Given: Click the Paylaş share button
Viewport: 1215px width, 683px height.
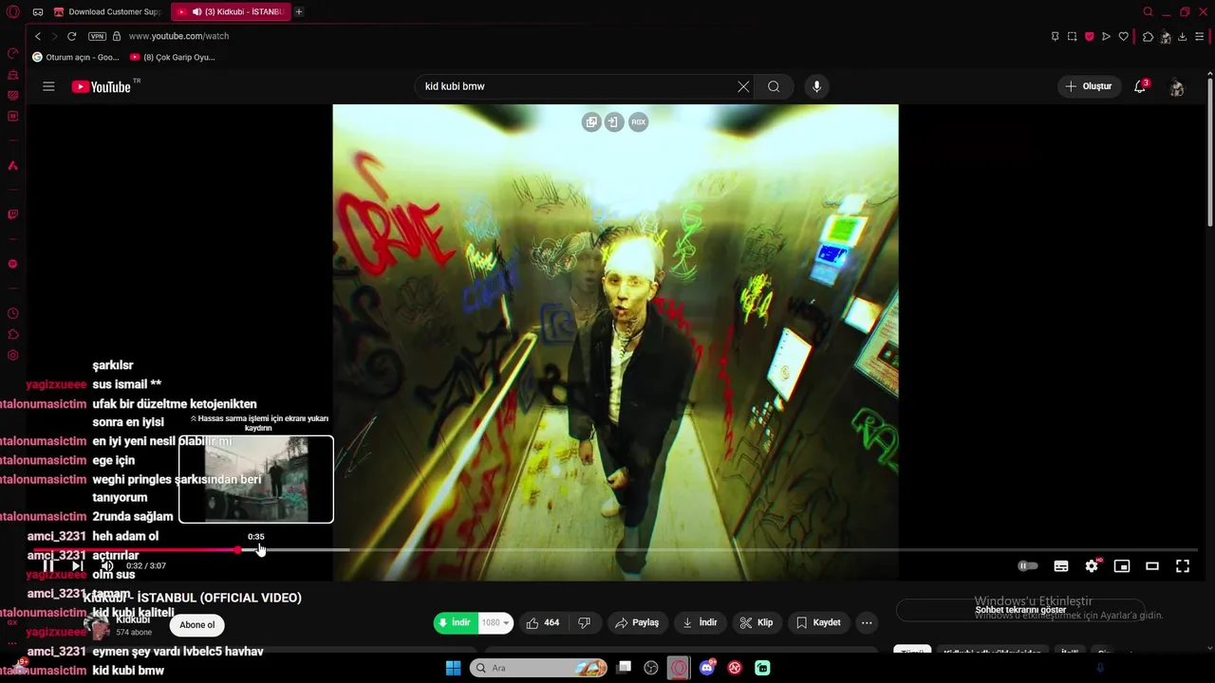Looking at the screenshot, I should pos(637,622).
